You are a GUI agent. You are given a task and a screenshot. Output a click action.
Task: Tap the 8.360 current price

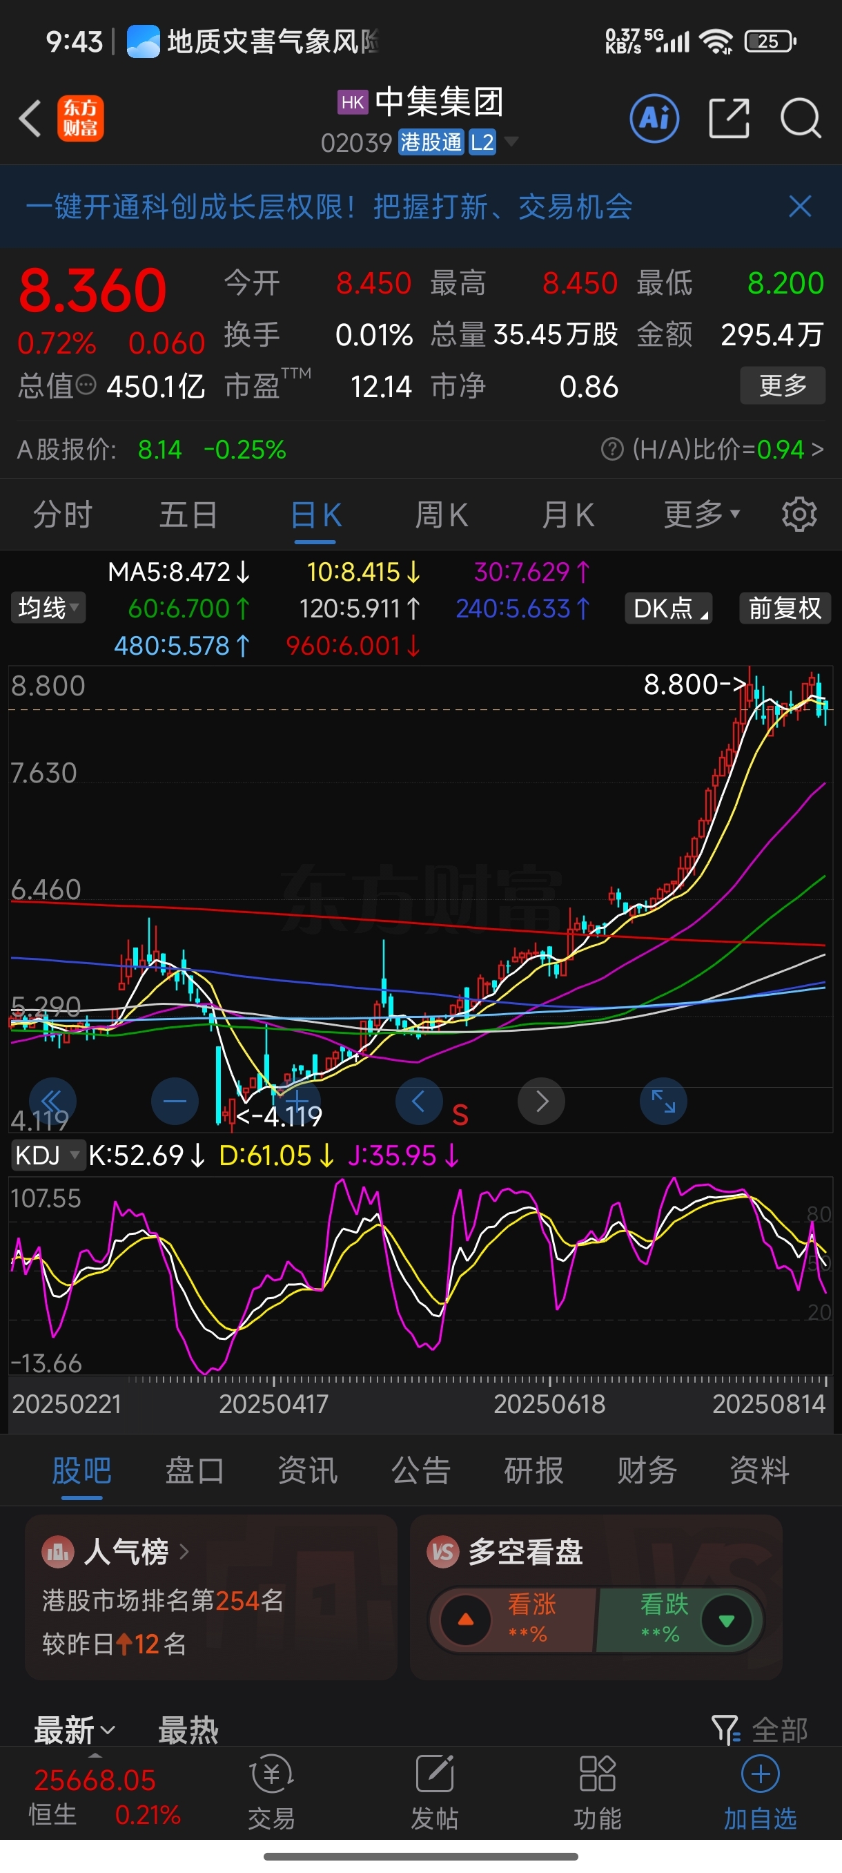(x=92, y=290)
